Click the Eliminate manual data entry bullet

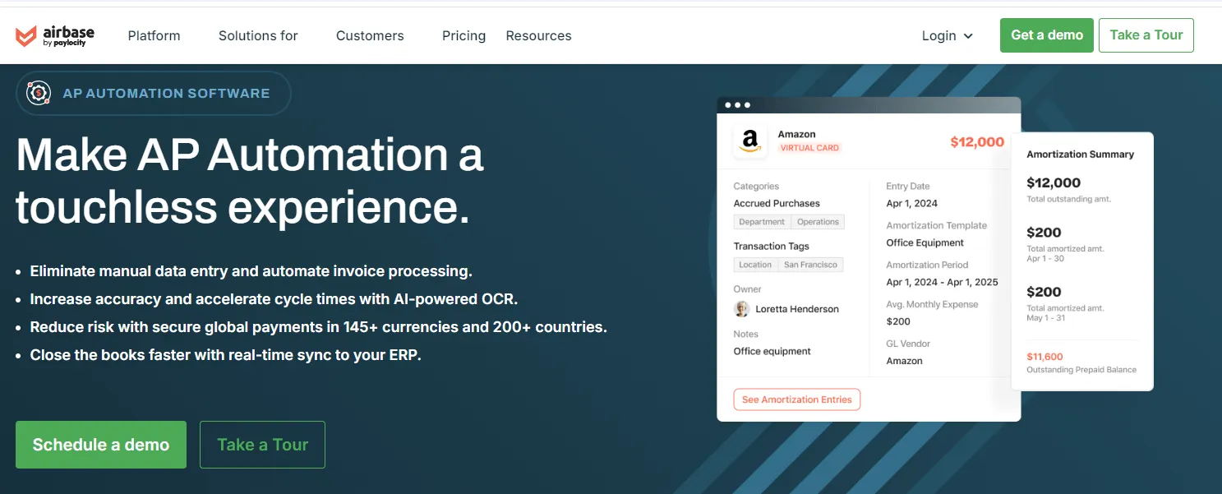coord(251,271)
